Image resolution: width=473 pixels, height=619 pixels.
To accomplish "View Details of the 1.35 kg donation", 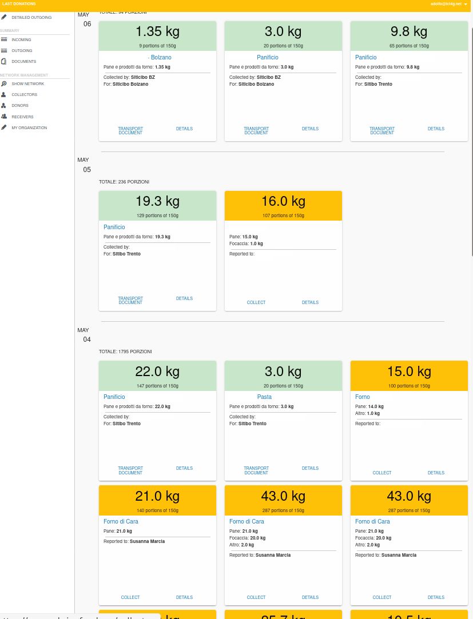I will (x=184, y=129).
